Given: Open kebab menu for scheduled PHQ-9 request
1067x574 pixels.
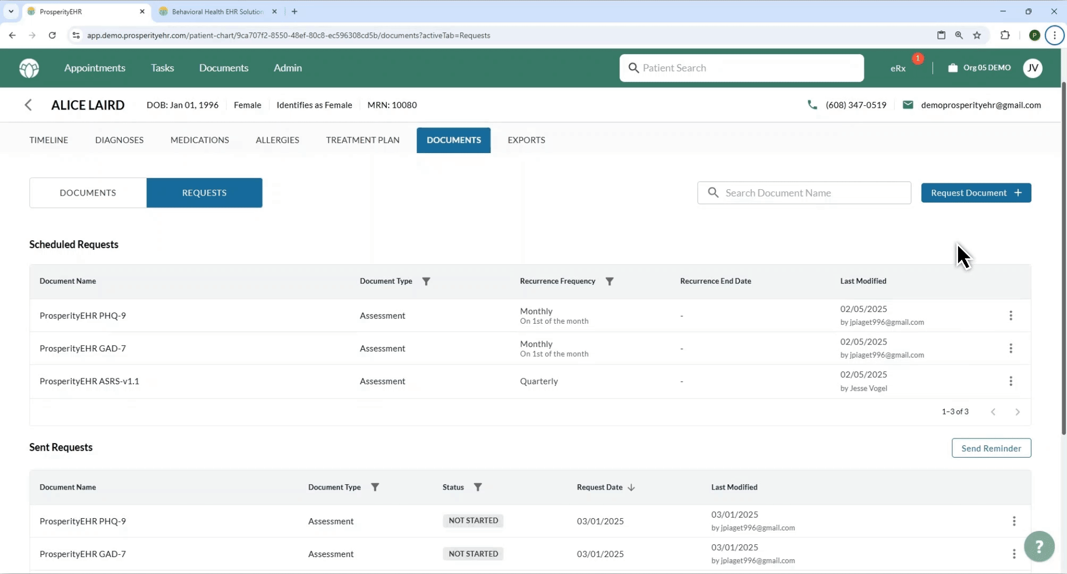Looking at the screenshot, I should click(1011, 315).
